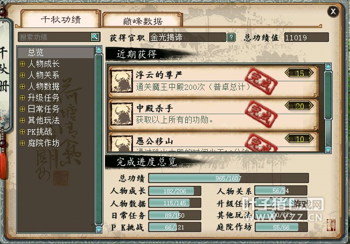Screen dimensions: 350x244
Task: Expand the PK挑战 tree node
Action: click(22, 132)
